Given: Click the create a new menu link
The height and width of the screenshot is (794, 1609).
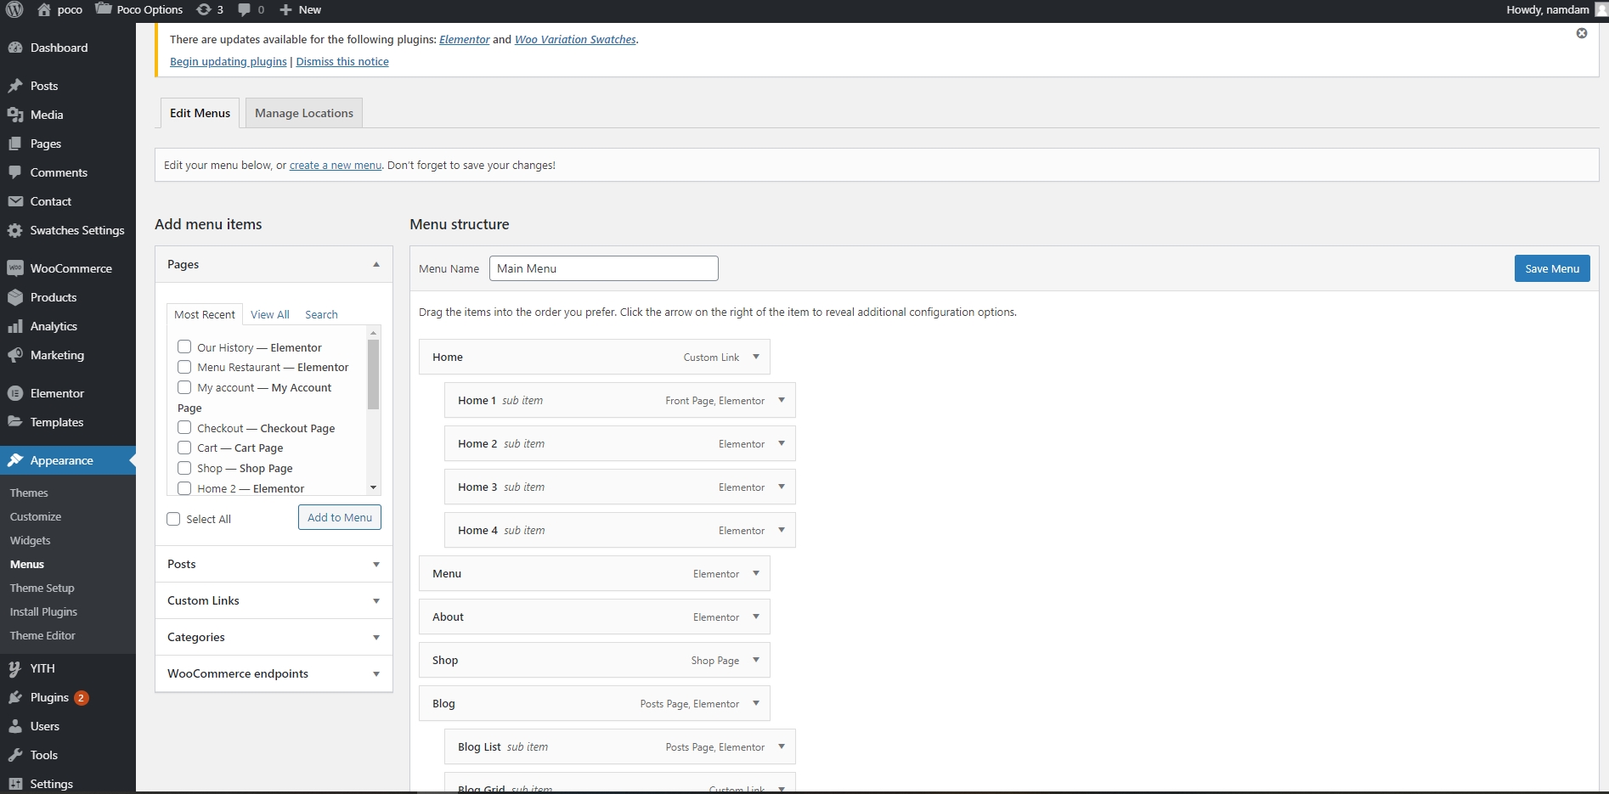Looking at the screenshot, I should tap(335, 166).
